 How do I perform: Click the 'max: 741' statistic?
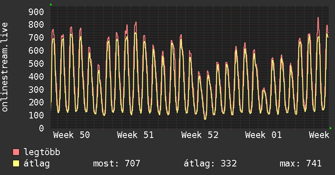point(300,164)
